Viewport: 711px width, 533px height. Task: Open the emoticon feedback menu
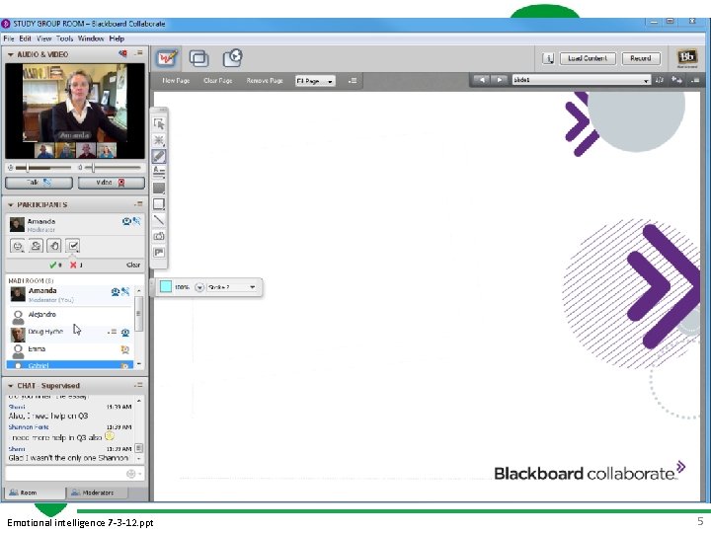click(x=18, y=246)
